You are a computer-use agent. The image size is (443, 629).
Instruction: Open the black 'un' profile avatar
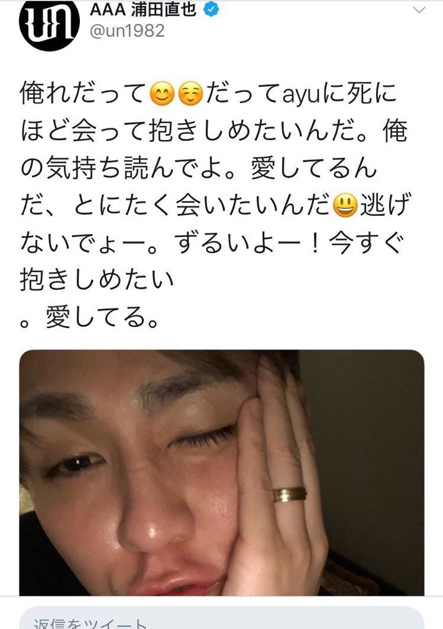point(49,25)
